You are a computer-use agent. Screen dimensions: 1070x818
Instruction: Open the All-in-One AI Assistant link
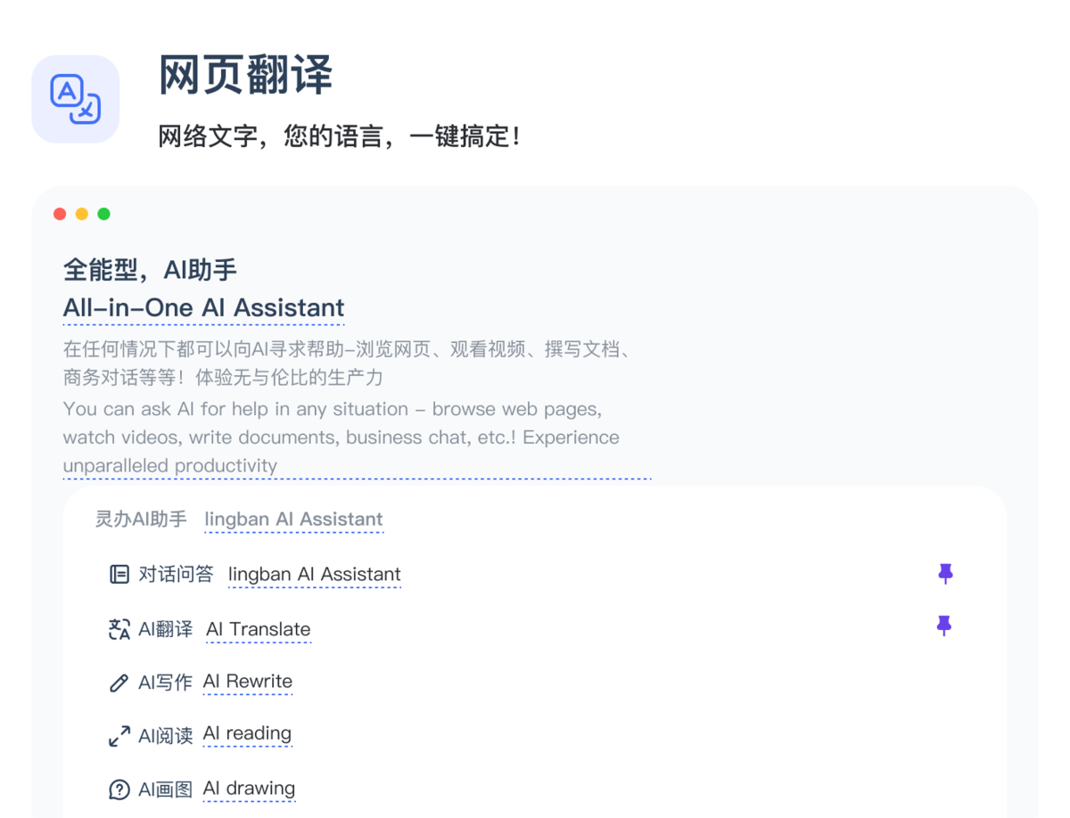[x=203, y=308]
